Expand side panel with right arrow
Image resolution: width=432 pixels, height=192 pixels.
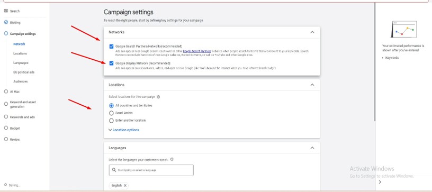point(380,182)
